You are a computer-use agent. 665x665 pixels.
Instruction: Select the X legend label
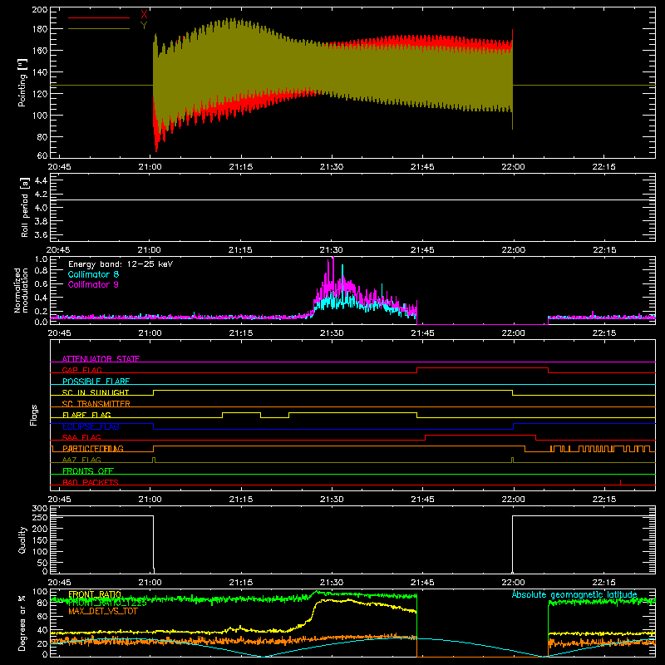(144, 15)
